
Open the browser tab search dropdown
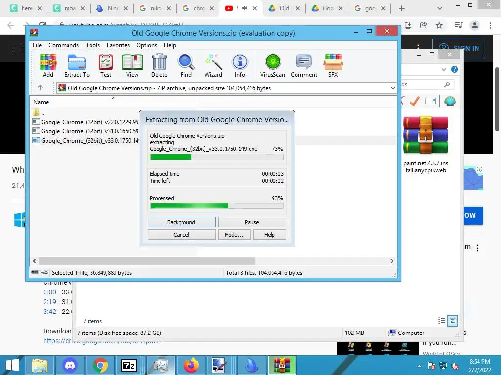click(440, 9)
